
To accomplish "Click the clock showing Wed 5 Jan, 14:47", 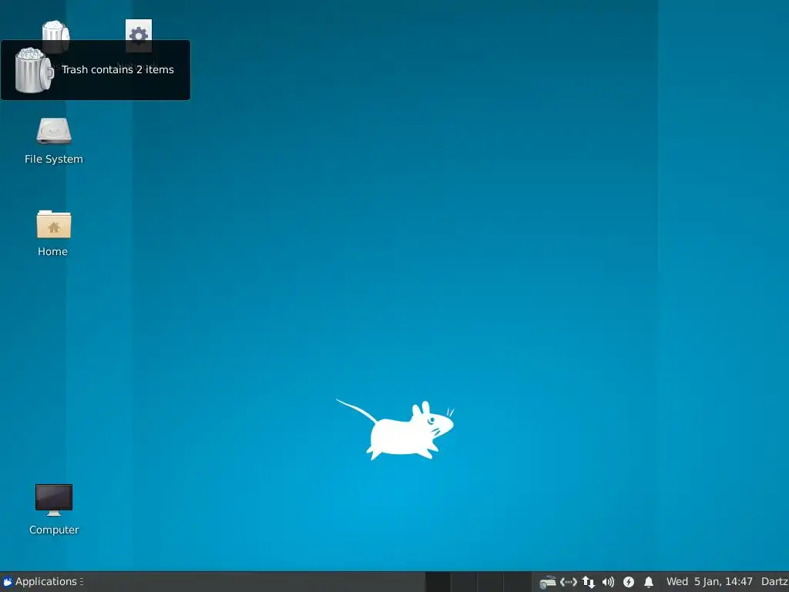I will coord(710,581).
